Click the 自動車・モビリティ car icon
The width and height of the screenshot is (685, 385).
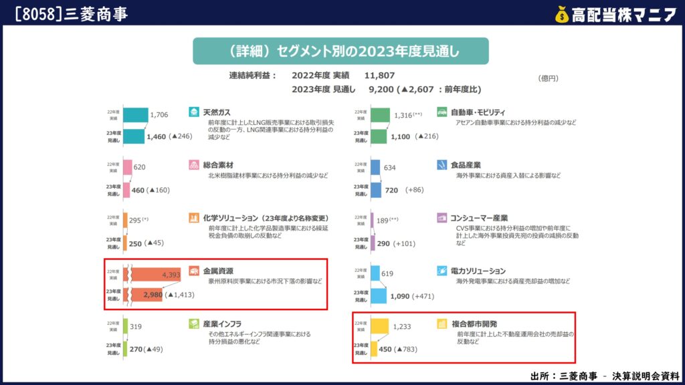click(x=442, y=112)
